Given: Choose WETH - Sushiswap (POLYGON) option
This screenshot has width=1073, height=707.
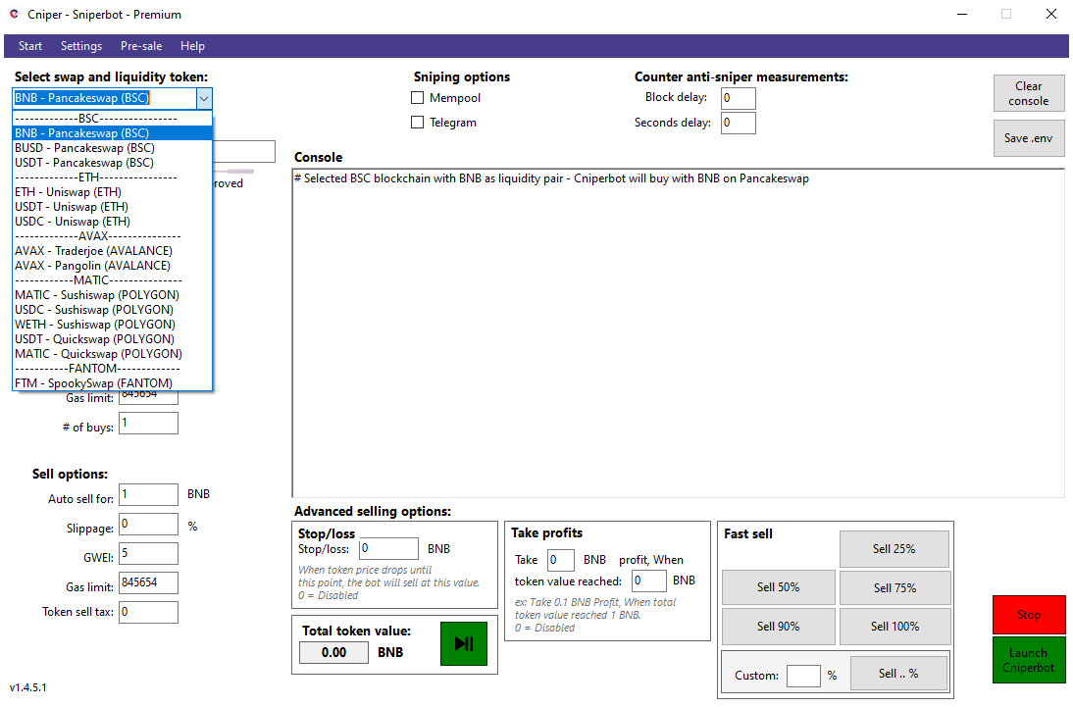Looking at the screenshot, I should pos(112,325).
